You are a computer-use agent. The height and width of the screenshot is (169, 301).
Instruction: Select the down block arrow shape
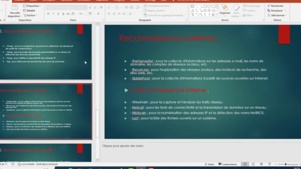point(209,10)
